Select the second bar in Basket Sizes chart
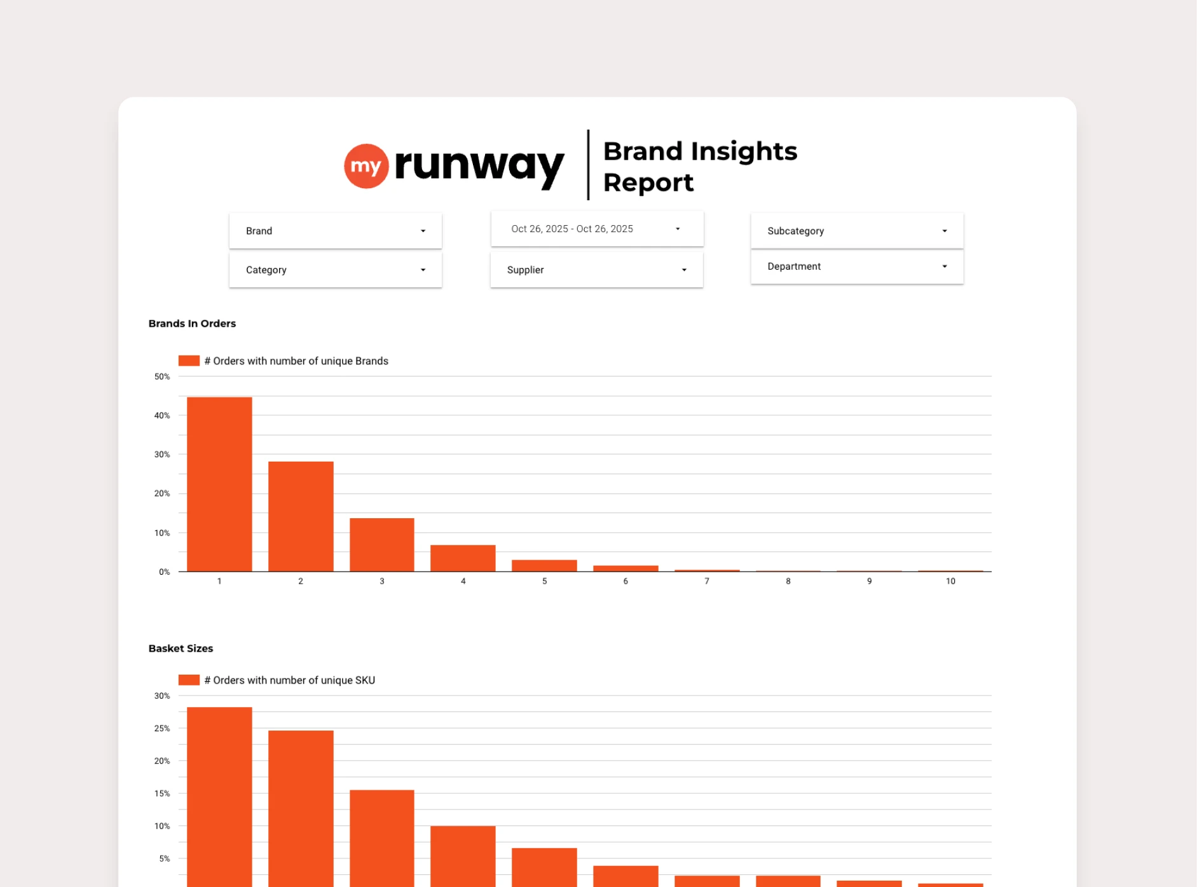Screen dimensions: 1197x887 click(301, 809)
